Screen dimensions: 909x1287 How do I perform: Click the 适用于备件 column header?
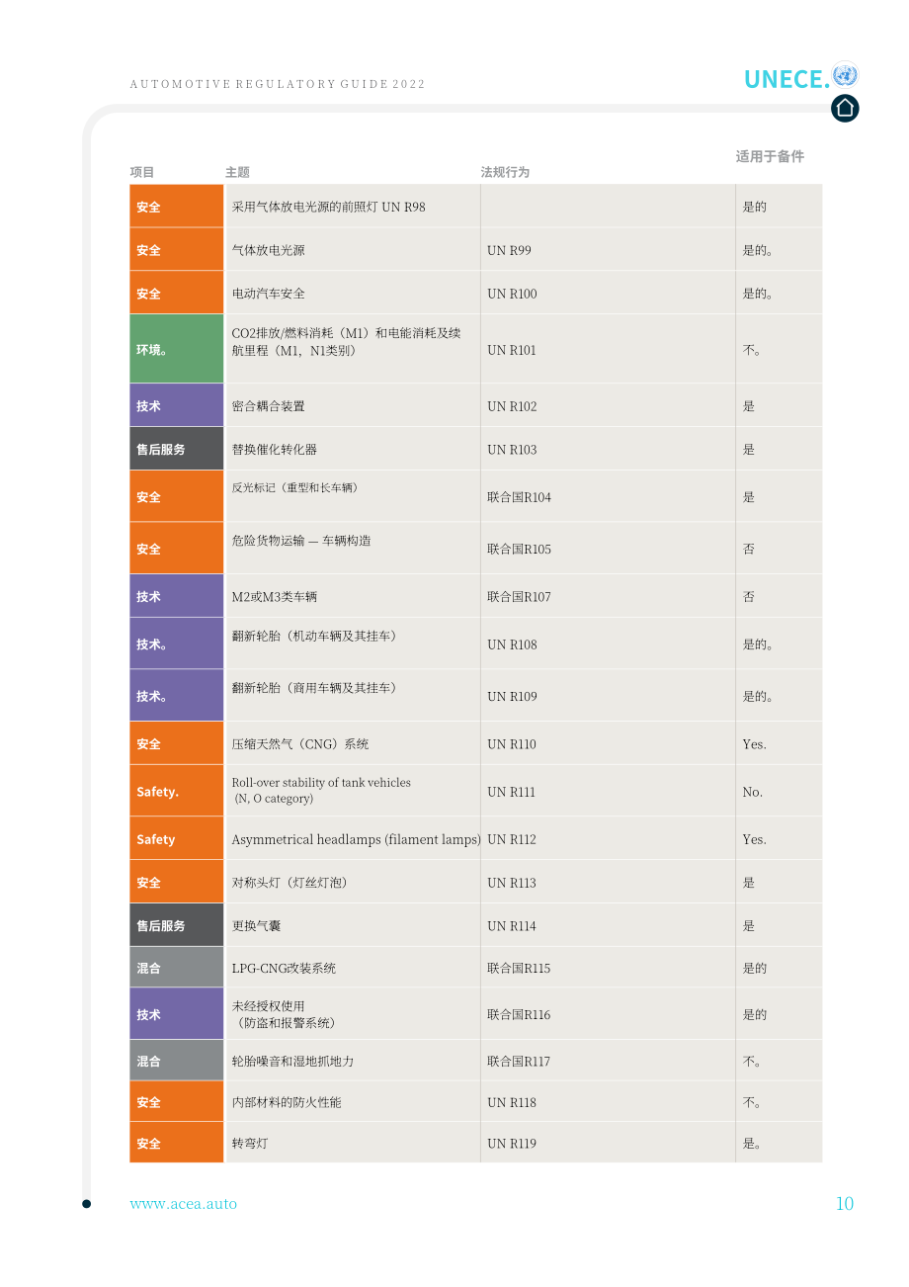coord(770,156)
